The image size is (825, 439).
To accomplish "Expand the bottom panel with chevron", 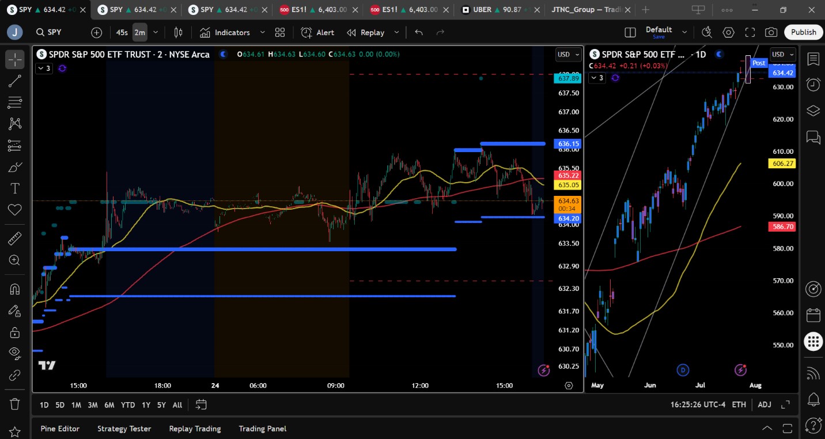I will 767,428.
